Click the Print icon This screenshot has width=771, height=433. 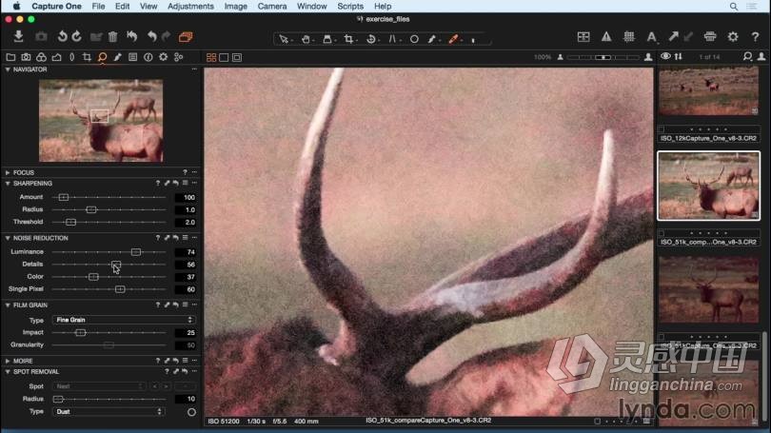pos(710,37)
